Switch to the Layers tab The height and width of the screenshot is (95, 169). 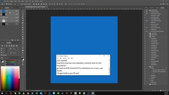pyautogui.click(x=2, y=8)
